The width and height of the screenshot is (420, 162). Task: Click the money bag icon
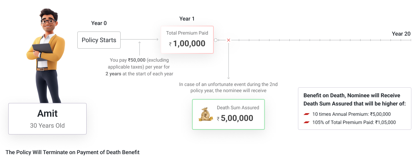[x=206, y=114]
